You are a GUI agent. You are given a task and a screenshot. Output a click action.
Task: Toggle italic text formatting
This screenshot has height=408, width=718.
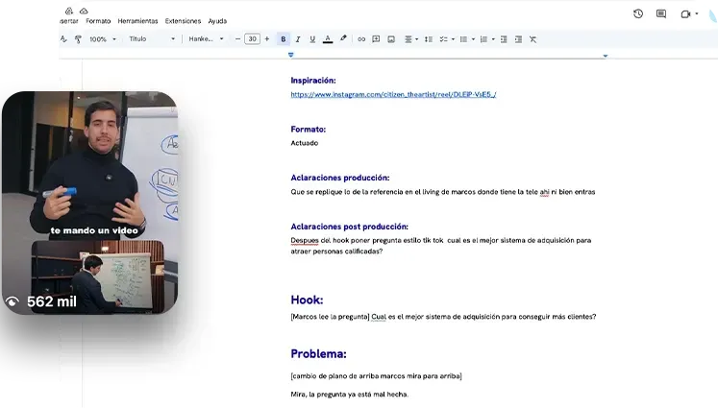point(298,39)
